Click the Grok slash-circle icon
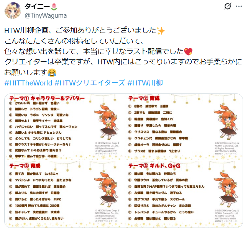 click(228, 7)
